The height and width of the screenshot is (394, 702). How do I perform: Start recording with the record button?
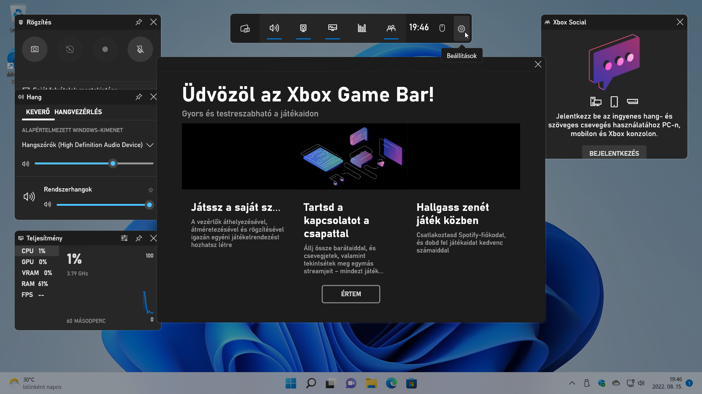105,49
